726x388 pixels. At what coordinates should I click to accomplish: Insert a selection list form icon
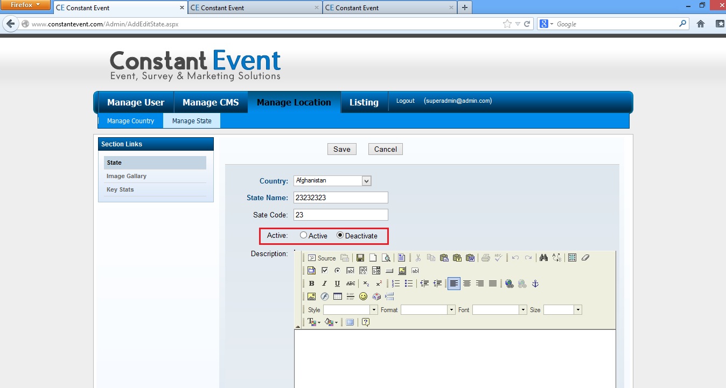tap(376, 271)
